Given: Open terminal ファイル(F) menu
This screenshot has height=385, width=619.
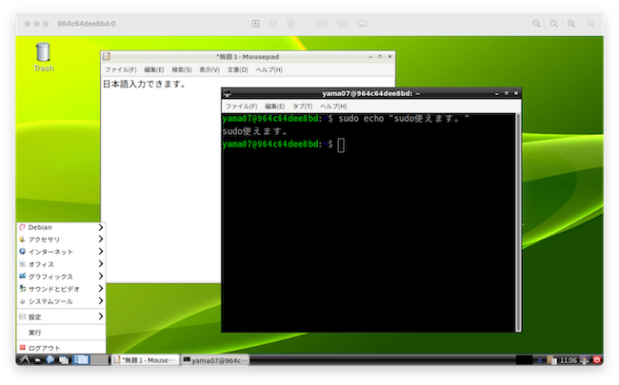Looking at the screenshot, I should (241, 106).
